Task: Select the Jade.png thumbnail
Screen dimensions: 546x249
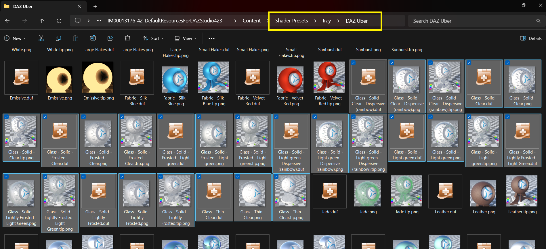Action: 368,193
